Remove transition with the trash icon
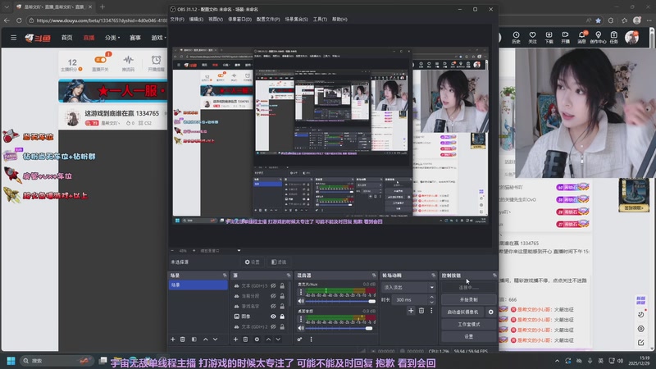Screen dimensions: 656x369 [421, 311]
